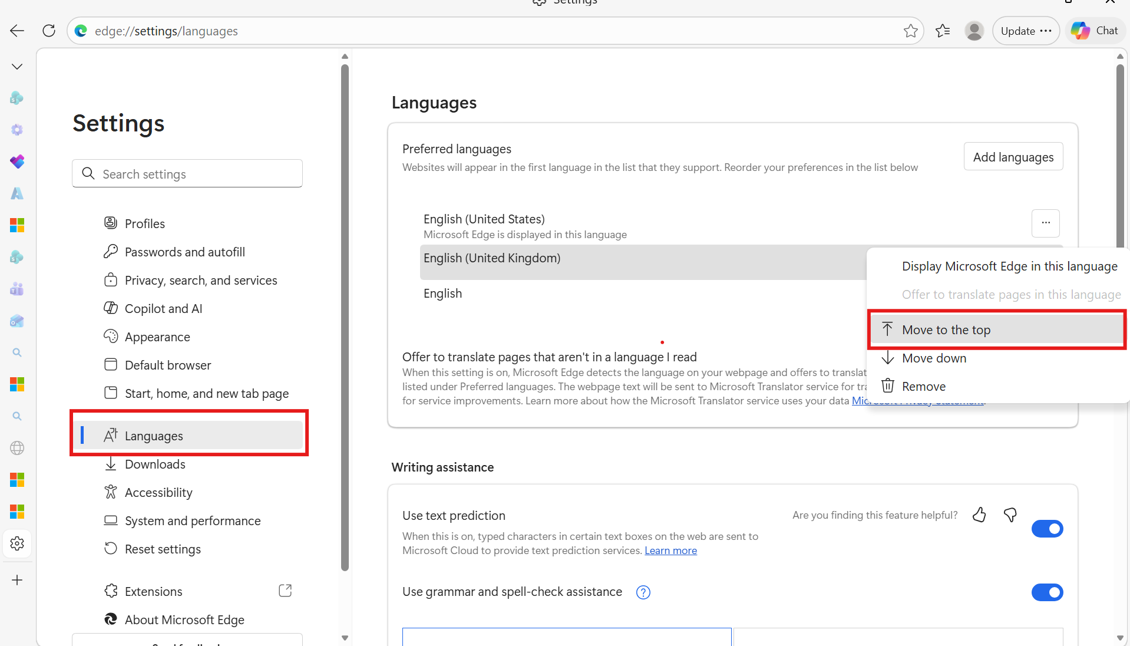Open more options for English (United States)
Image resolution: width=1130 pixels, height=646 pixels.
[1046, 223]
